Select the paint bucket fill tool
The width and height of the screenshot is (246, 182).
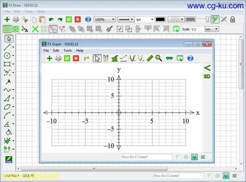[x=9, y=132]
